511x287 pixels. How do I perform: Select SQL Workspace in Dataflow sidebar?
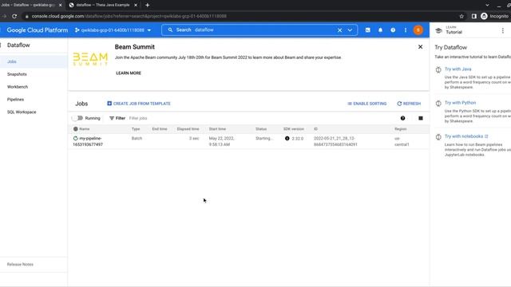coord(22,112)
